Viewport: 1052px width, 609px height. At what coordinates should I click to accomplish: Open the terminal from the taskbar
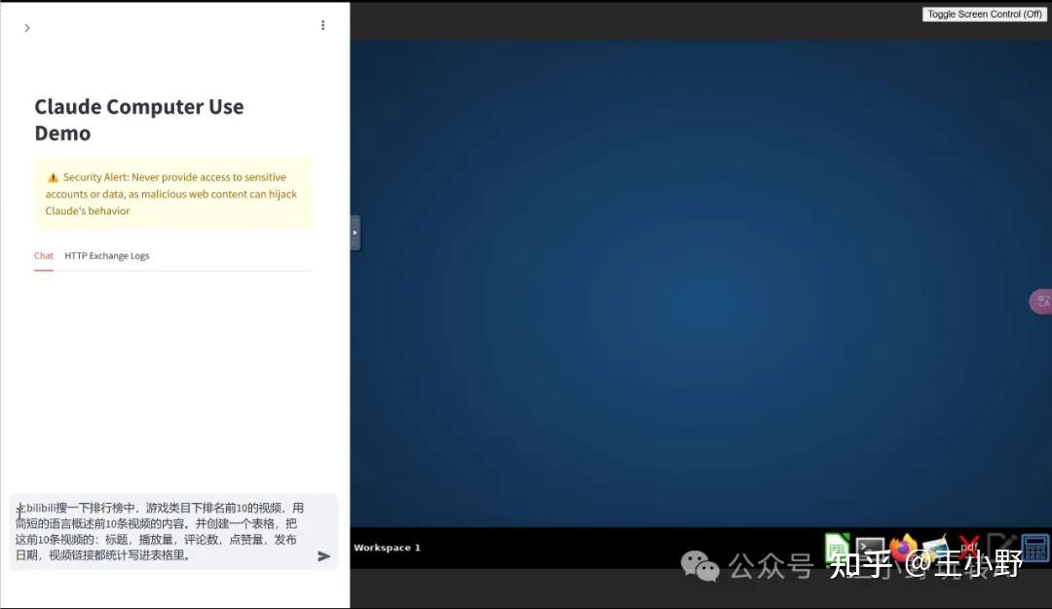[870, 548]
